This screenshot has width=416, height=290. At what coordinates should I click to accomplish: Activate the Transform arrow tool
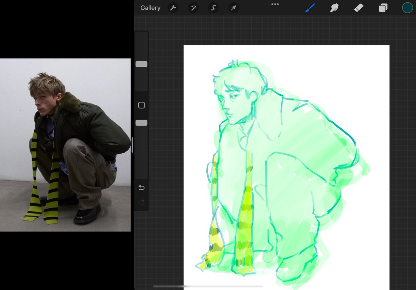click(x=234, y=8)
